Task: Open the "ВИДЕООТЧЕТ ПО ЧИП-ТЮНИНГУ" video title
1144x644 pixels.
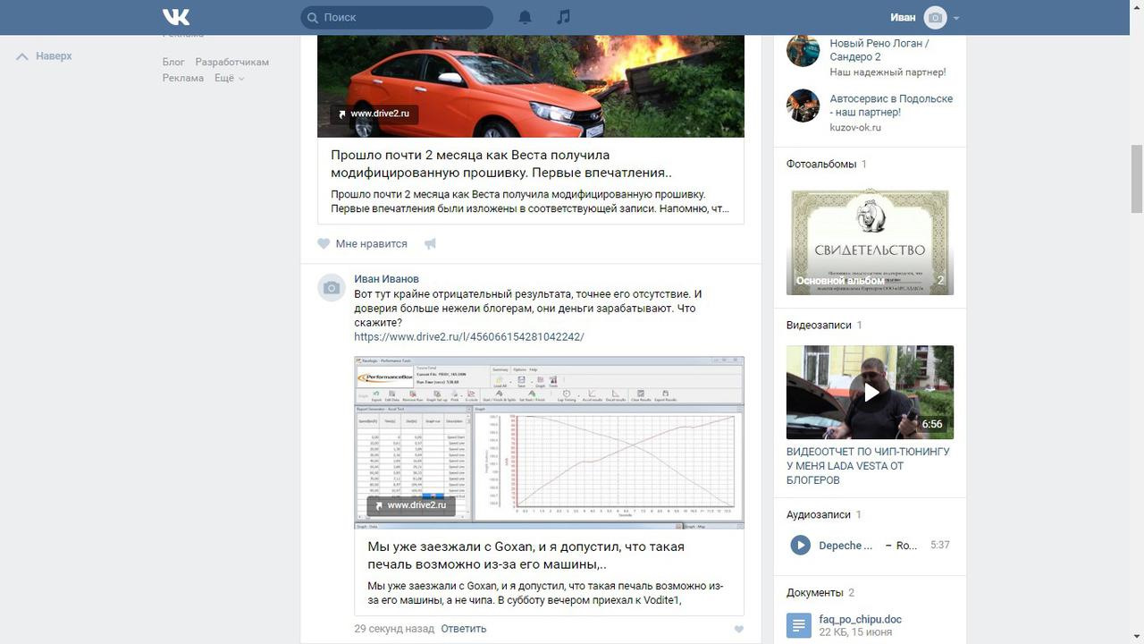Action: pyautogui.click(x=870, y=466)
